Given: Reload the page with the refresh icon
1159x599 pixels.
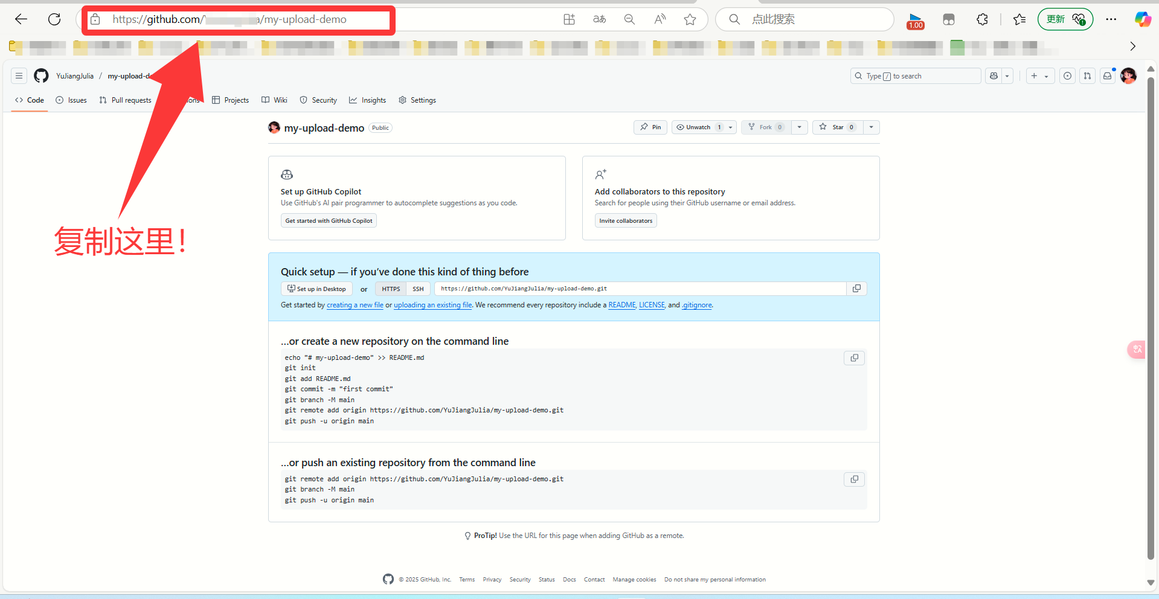Looking at the screenshot, I should [x=54, y=19].
